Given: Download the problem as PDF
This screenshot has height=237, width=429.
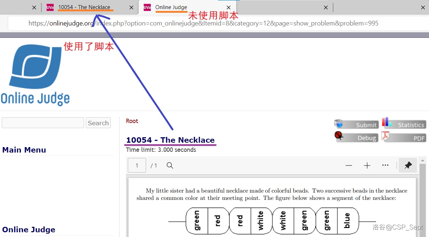Looking at the screenshot, I should pyautogui.click(x=404, y=138).
